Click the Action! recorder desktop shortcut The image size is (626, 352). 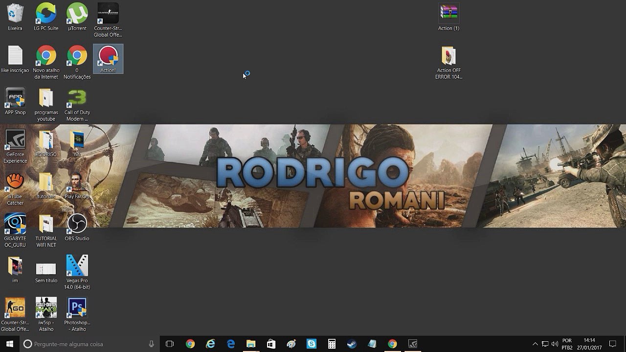pyautogui.click(x=108, y=59)
